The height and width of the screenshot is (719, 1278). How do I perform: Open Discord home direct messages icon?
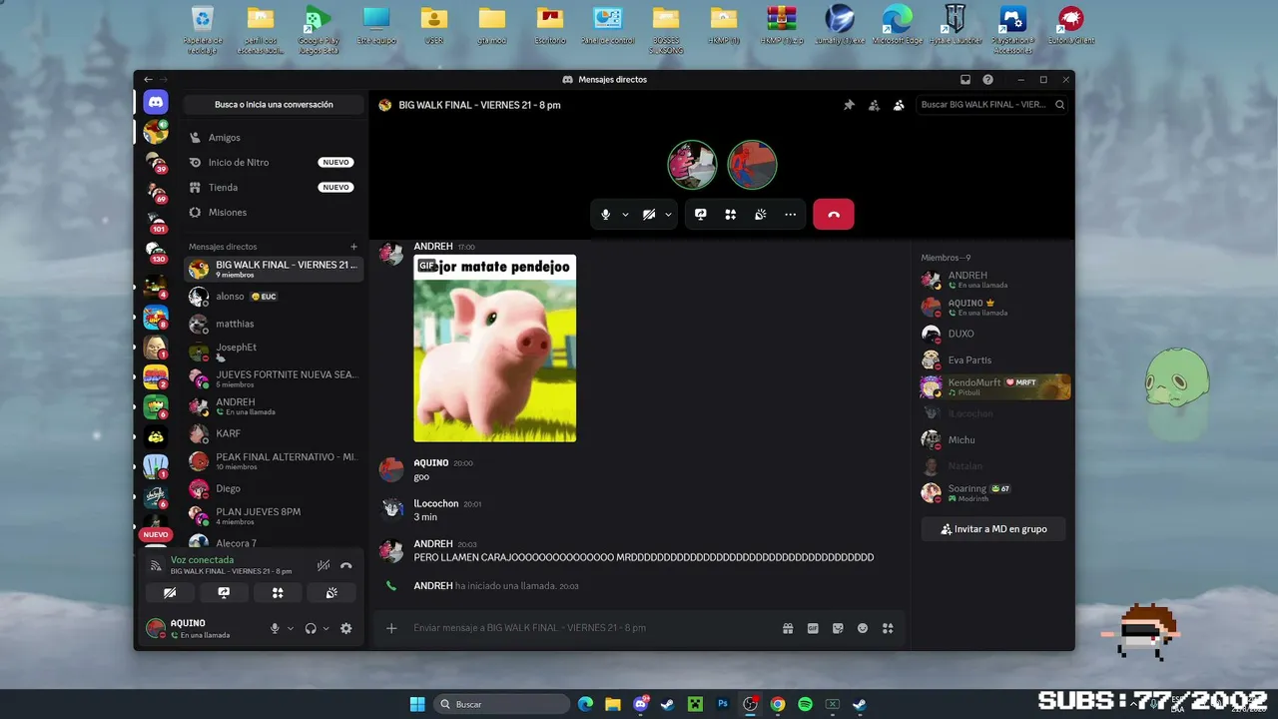[x=156, y=102]
